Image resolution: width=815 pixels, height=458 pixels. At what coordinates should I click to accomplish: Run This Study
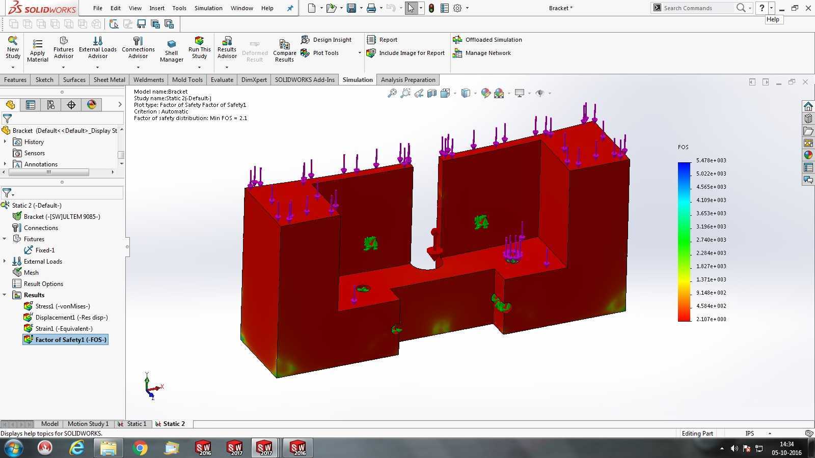[x=199, y=48]
